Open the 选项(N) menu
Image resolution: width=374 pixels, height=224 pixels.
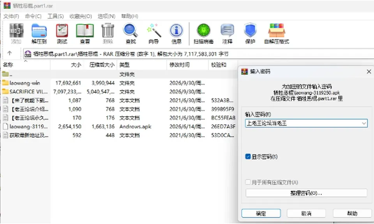click(x=106, y=16)
